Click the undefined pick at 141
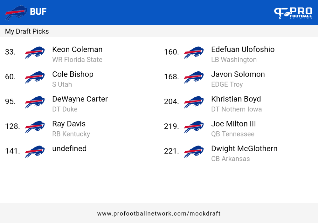This screenshot has height=223, width=318. [x=69, y=148]
